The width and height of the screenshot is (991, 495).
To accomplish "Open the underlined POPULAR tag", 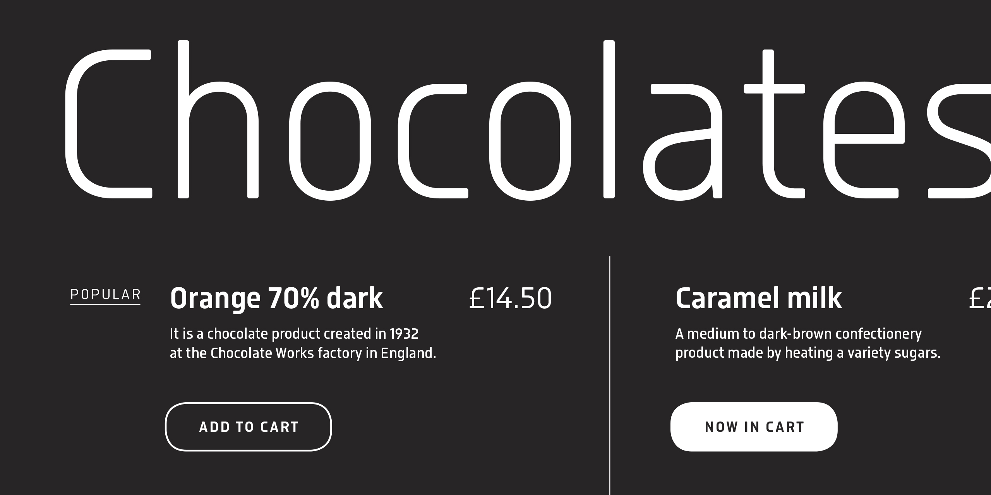I will click(x=105, y=295).
